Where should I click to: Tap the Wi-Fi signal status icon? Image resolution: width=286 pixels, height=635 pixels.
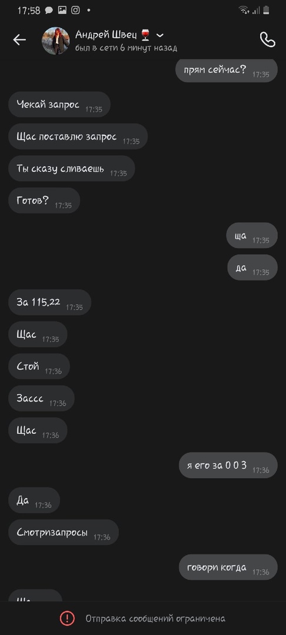(244, 10)
